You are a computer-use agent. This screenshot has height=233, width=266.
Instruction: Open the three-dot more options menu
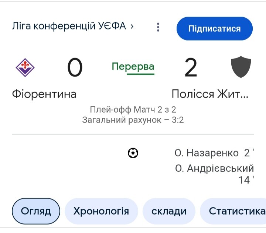[x=158, y=27]
